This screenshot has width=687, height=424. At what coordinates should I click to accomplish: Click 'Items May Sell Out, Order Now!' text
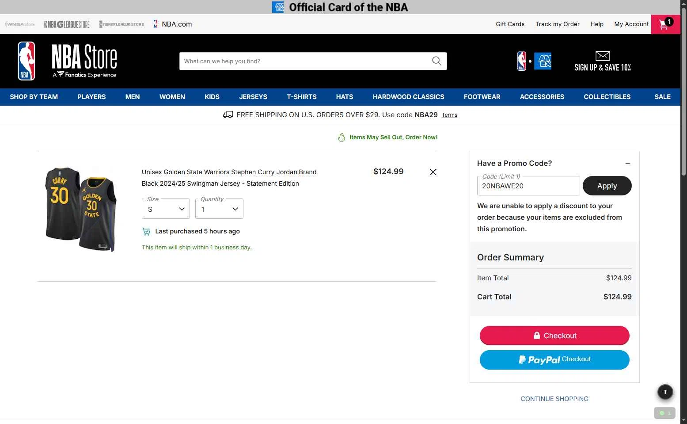(394, 138)
